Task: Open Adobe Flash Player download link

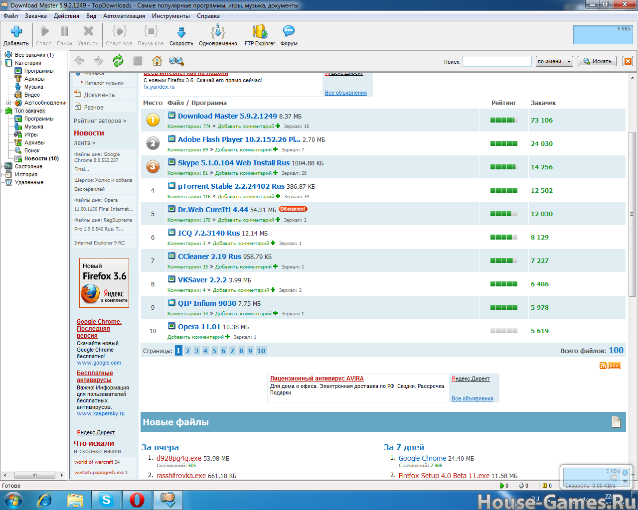Action: (239, 139)
